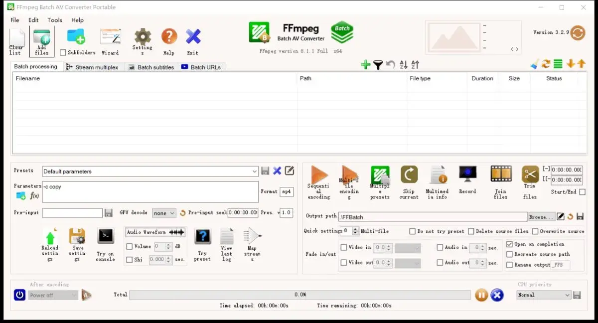The width and height of the screenshot is (598, 323).
Task: Click the Reload settings icon
Action: pos(50,236)
